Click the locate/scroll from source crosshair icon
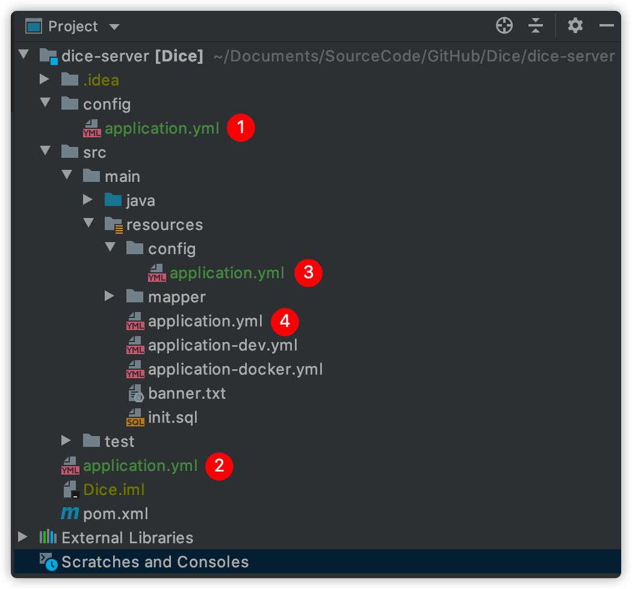The height and width of the screenshot is (589, 632). point(504,26)
